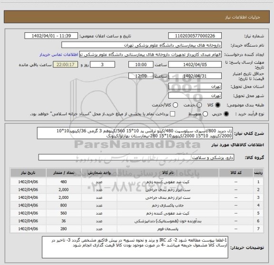
Task: Click the deadline time 10:00 field
Action: pos(141,65)
